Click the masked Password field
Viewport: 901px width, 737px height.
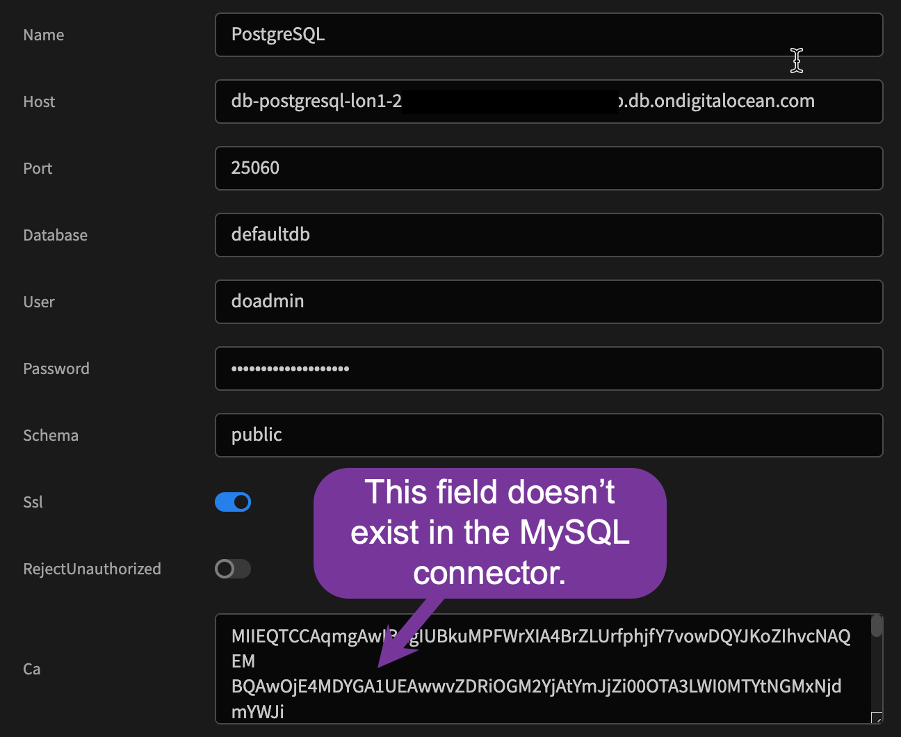549,368
